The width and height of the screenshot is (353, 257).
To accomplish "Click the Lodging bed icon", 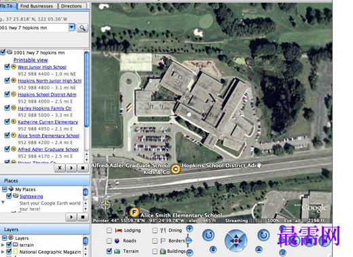I will [119, 230].
